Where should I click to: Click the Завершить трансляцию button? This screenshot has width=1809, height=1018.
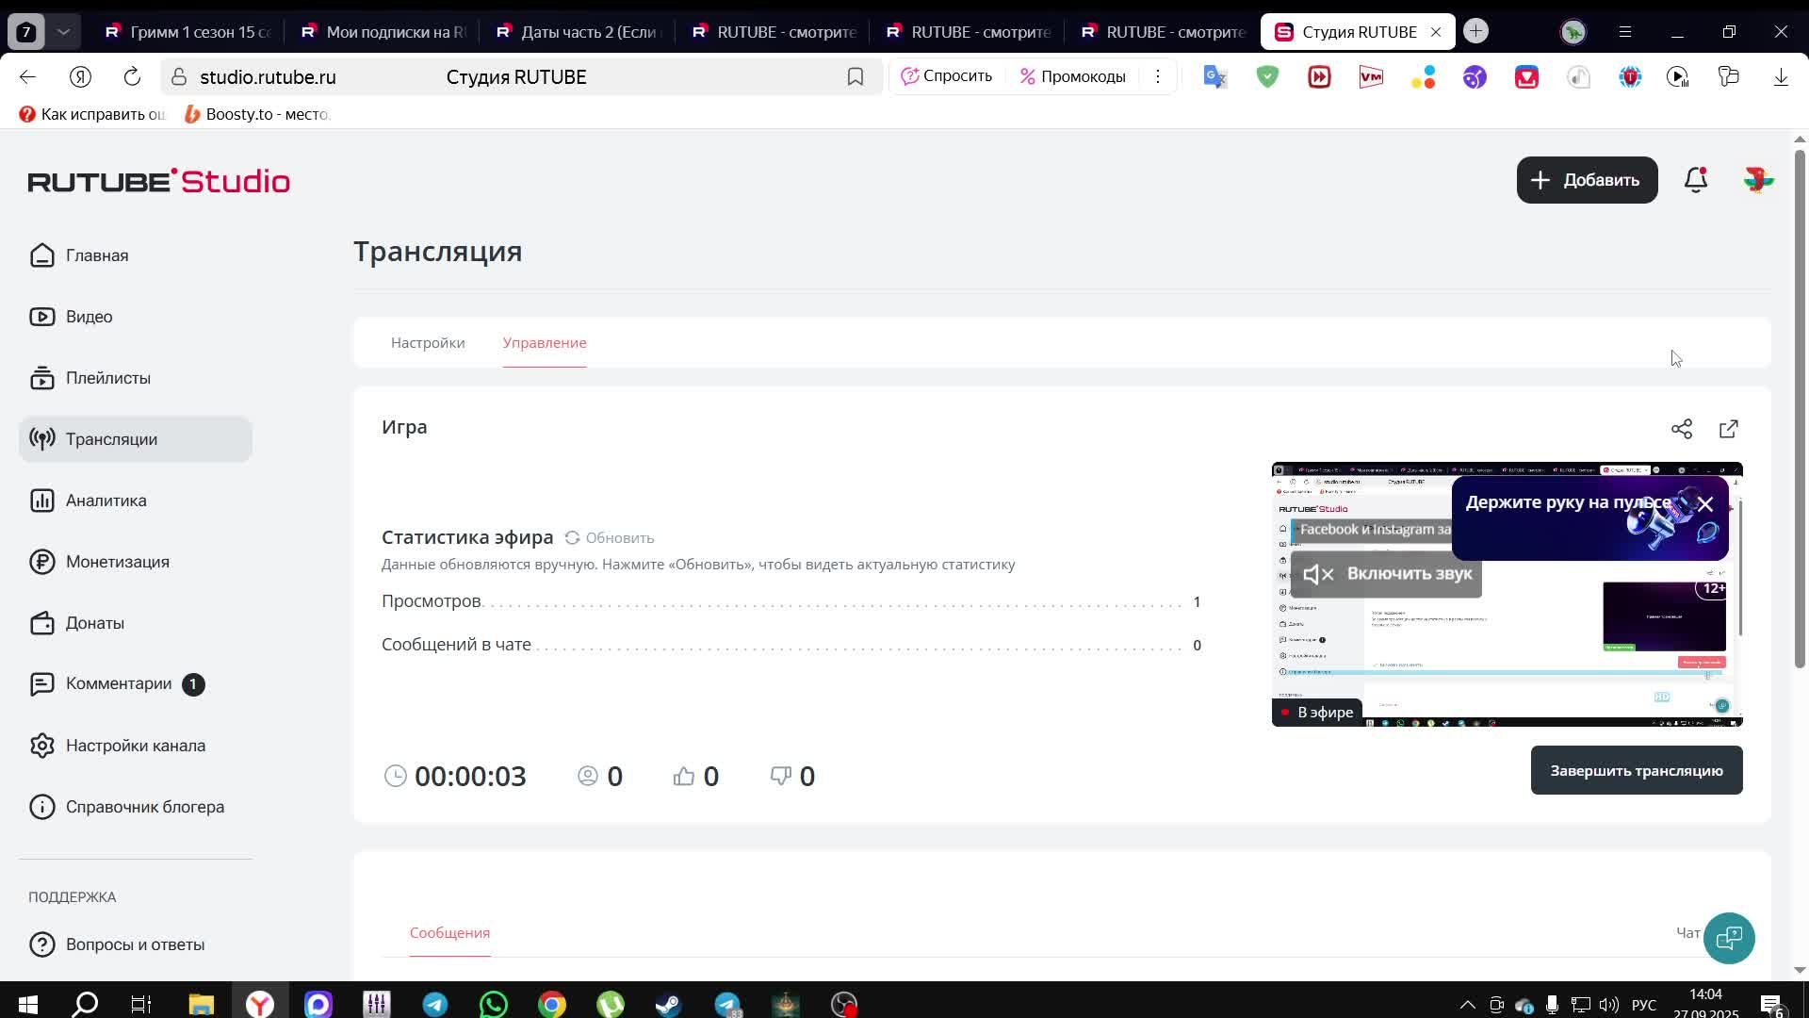(1637, 771)
